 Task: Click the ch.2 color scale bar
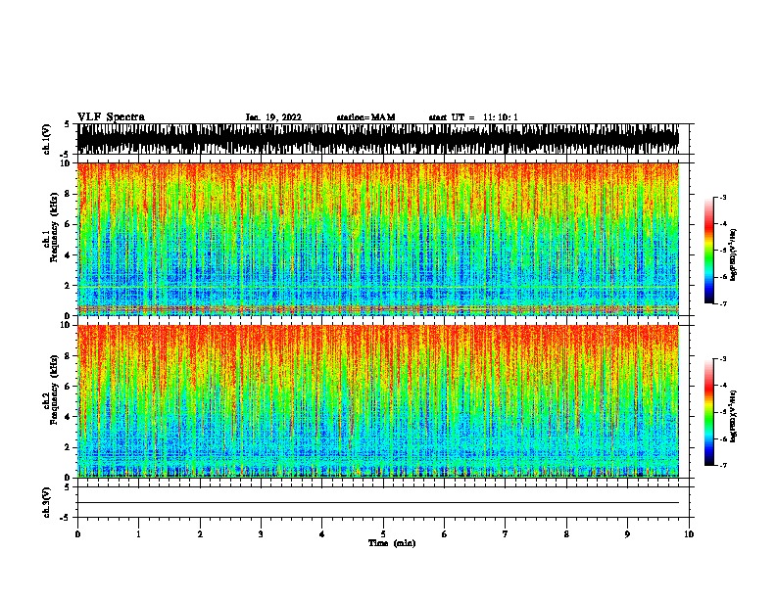coord(709,412)
